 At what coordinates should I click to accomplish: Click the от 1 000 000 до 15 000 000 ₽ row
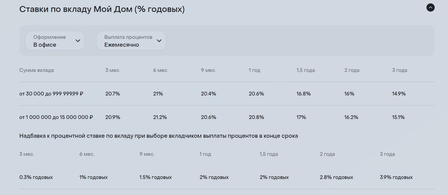[x=227, y=117]
